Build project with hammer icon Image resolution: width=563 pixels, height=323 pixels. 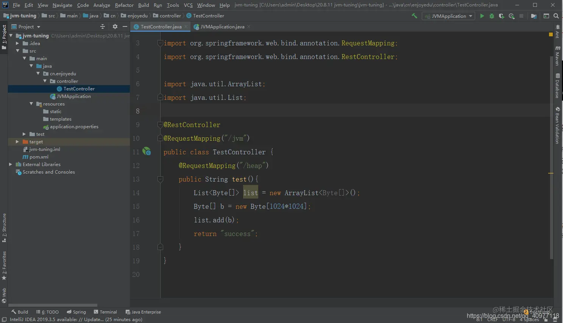(x=414, y=16)
